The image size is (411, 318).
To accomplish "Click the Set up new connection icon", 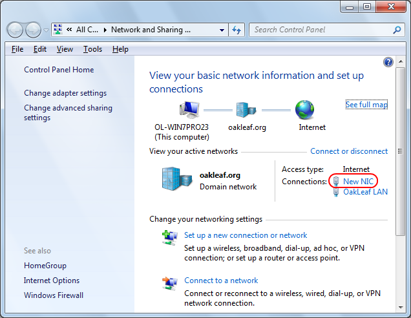I will tap(169, 238).
